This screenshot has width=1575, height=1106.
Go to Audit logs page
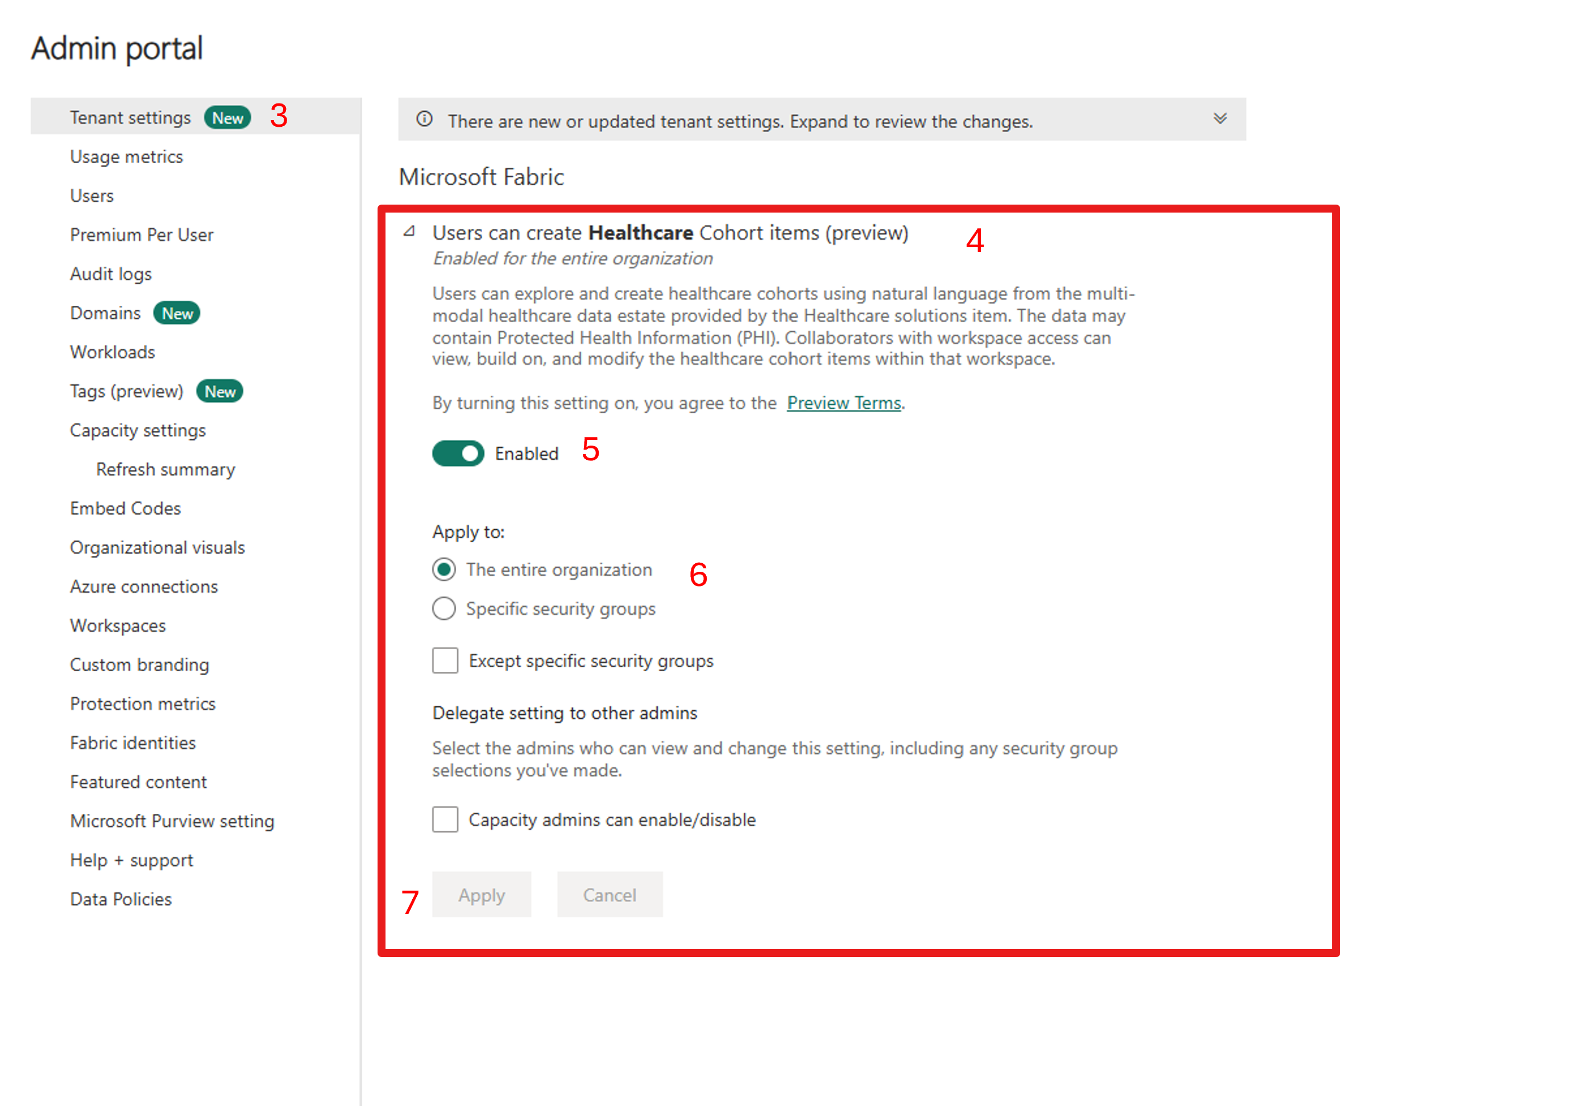click(110, 275)
